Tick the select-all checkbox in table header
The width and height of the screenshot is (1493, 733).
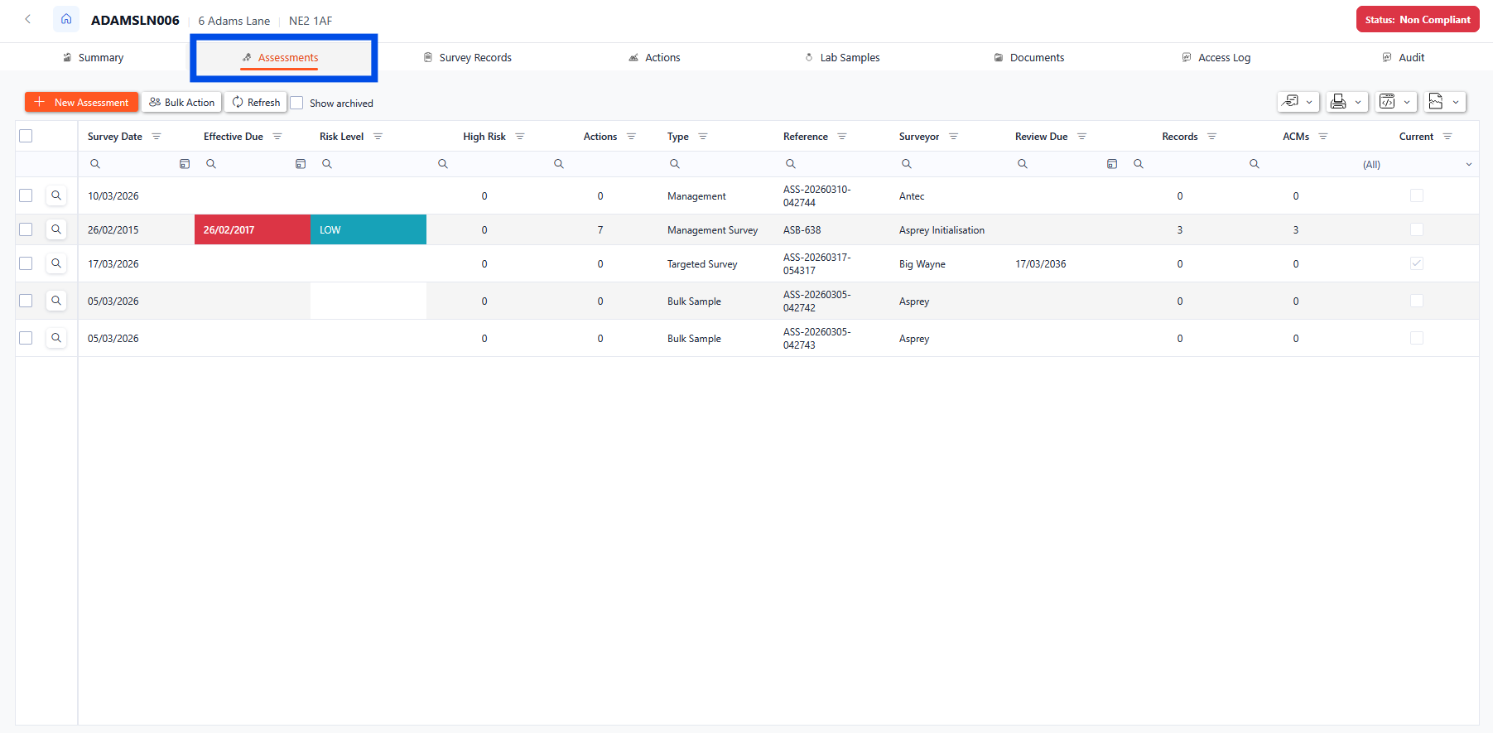26,136
